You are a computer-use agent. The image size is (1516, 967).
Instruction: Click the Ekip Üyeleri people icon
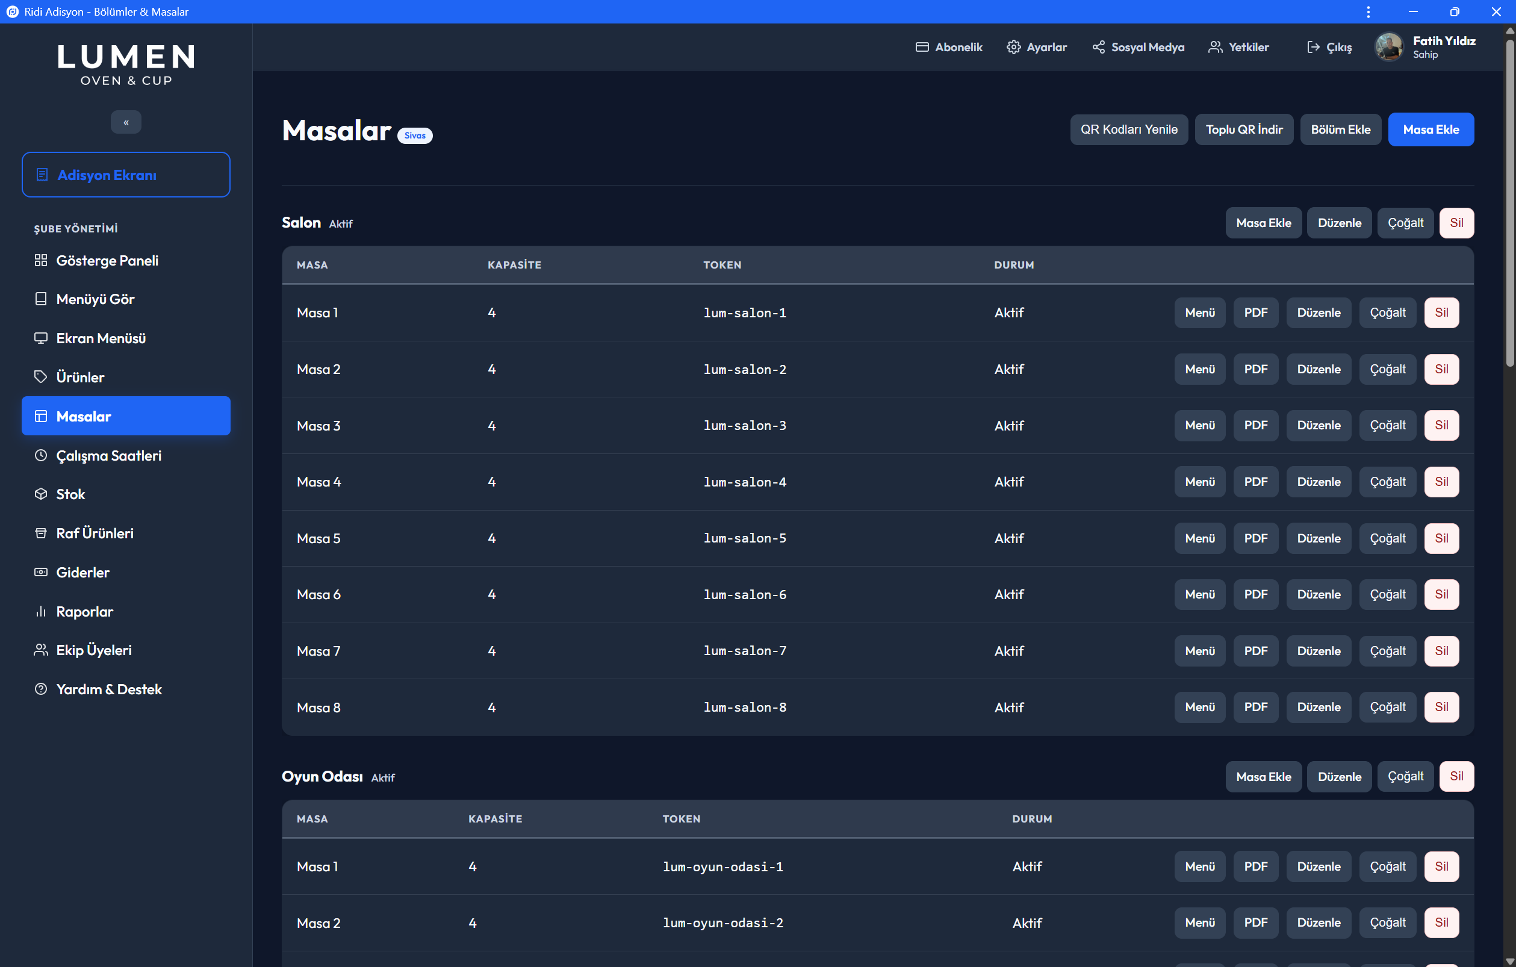click(x=41, y=650)
